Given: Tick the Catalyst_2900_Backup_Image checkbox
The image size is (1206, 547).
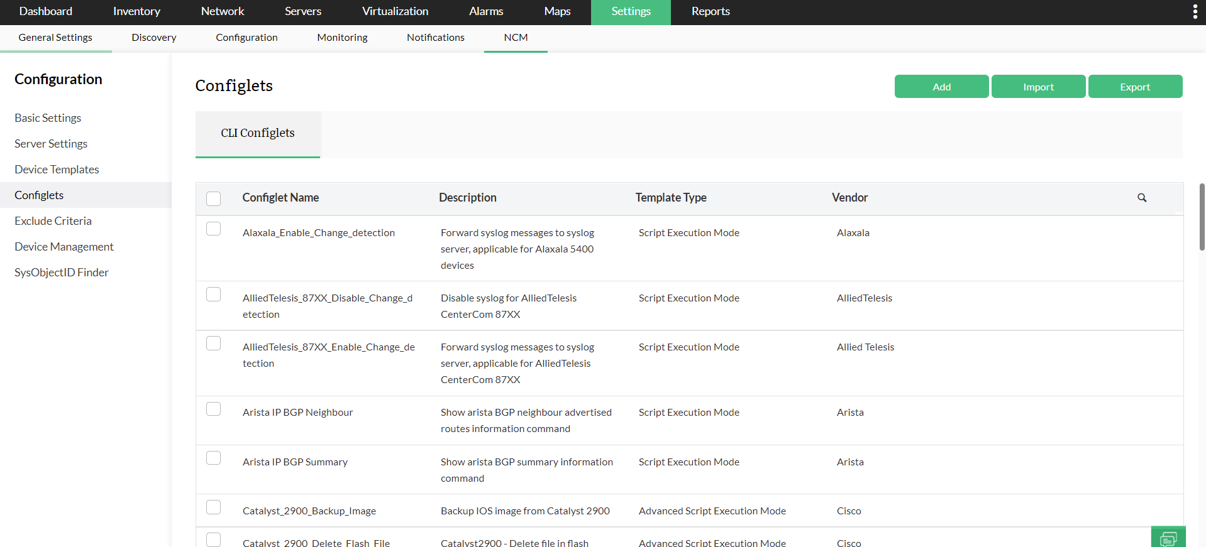Looking at the screenshot, I should (x=214, y=507).
